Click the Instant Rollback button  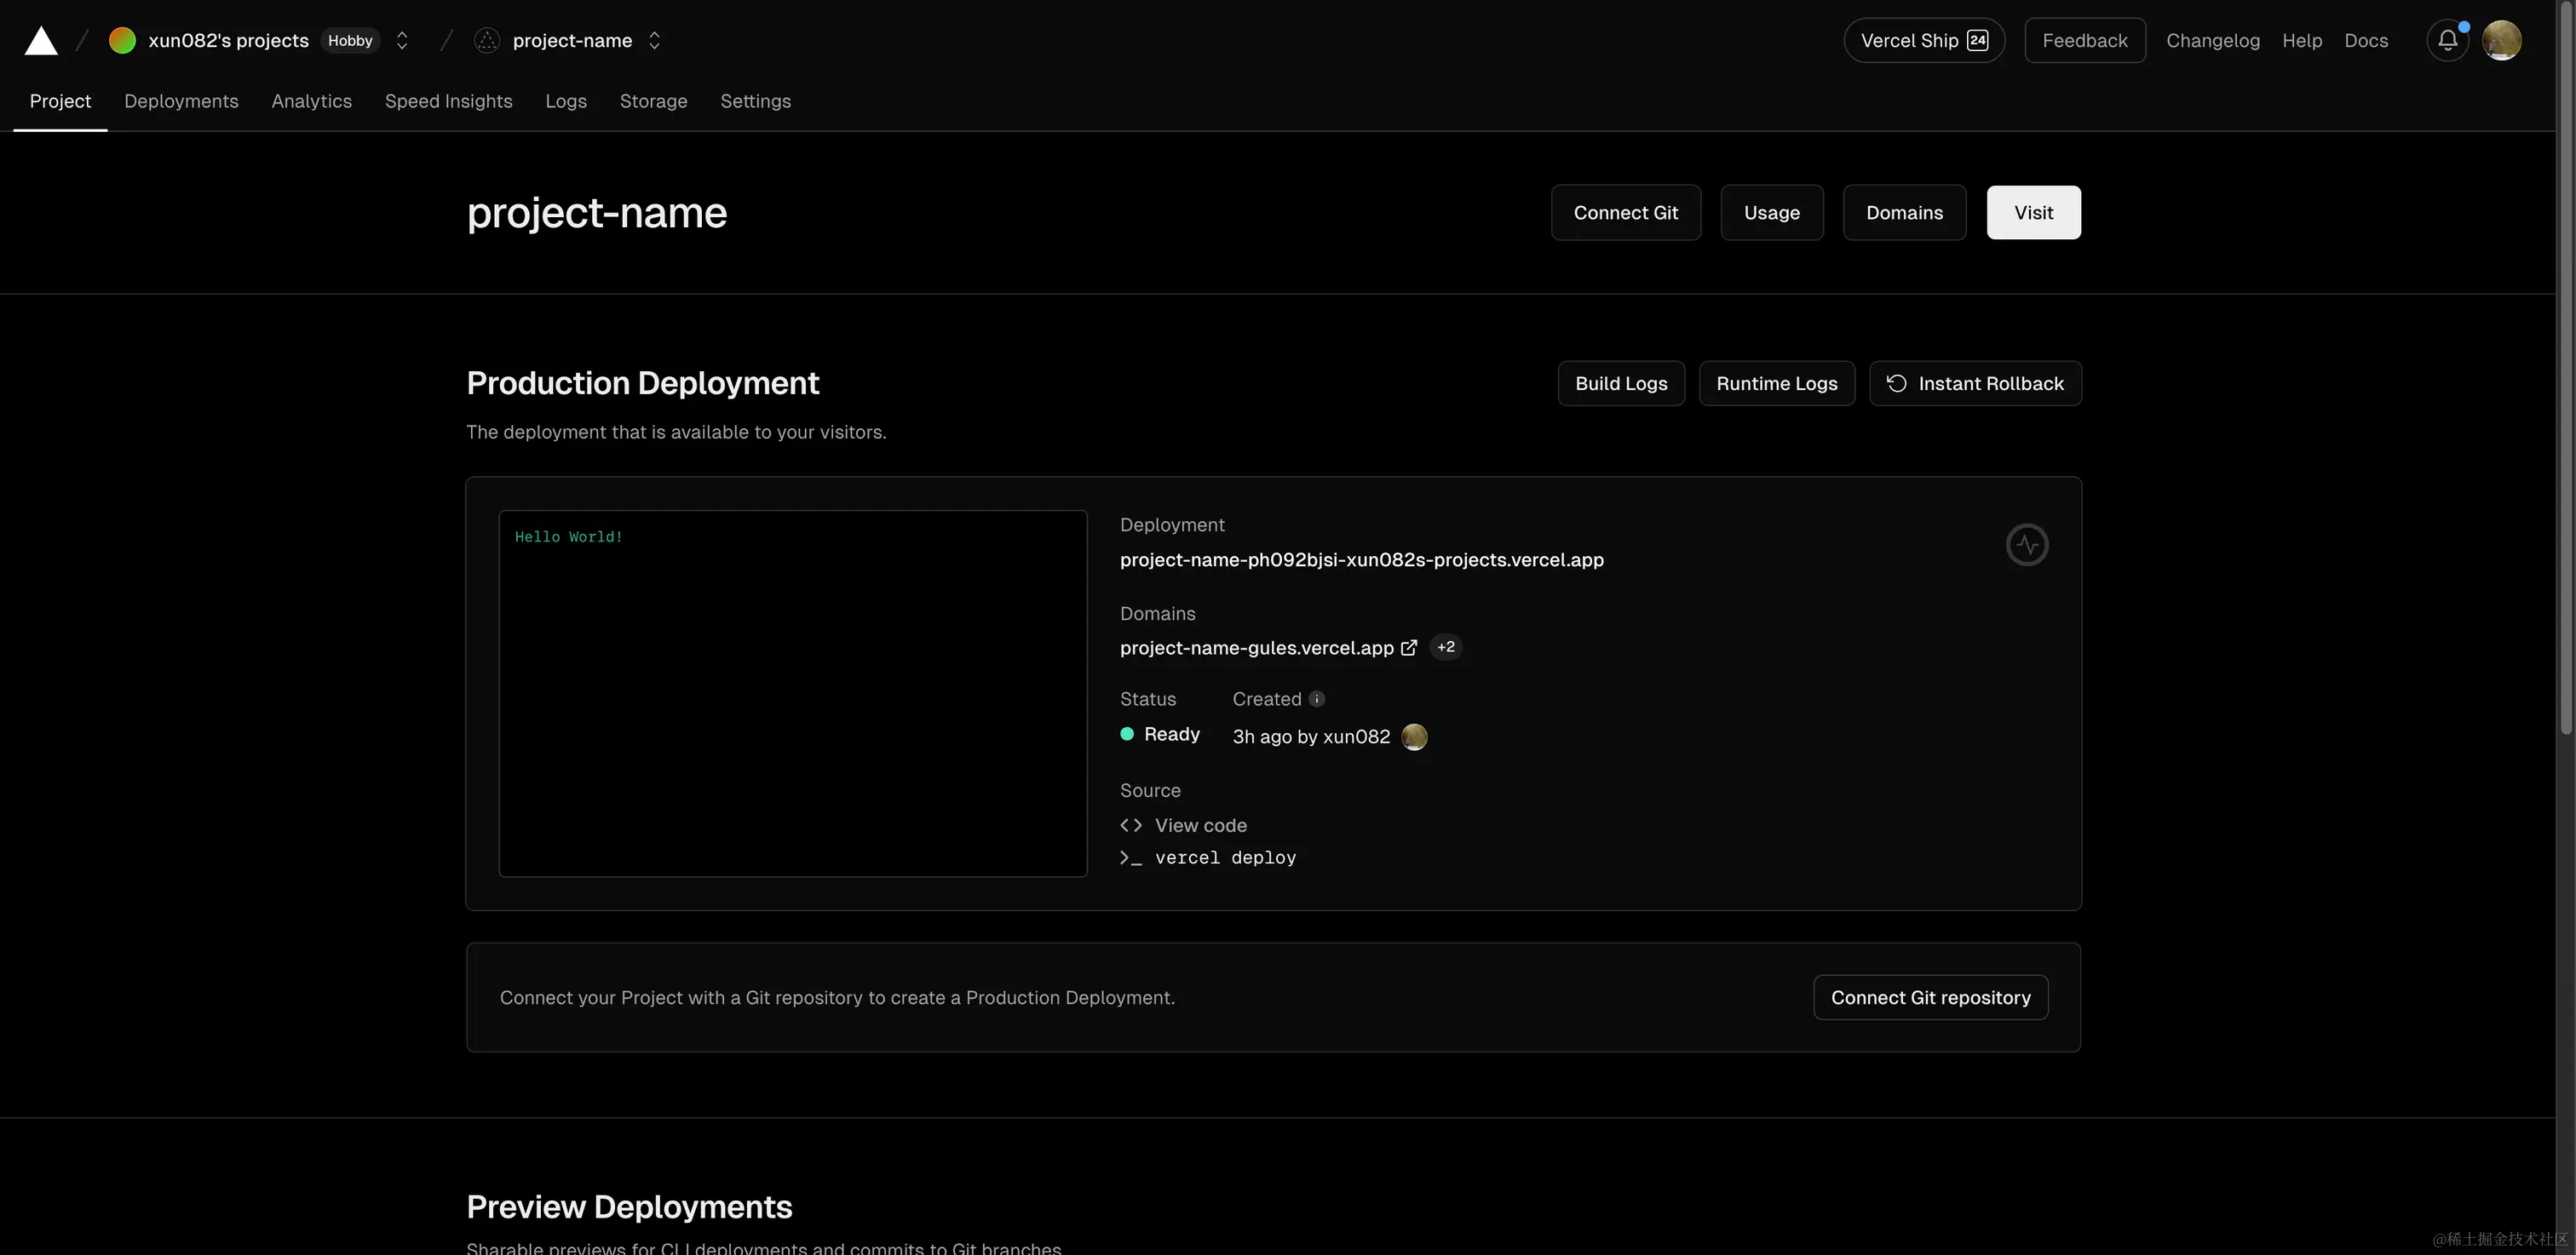tap(1975, 384)
